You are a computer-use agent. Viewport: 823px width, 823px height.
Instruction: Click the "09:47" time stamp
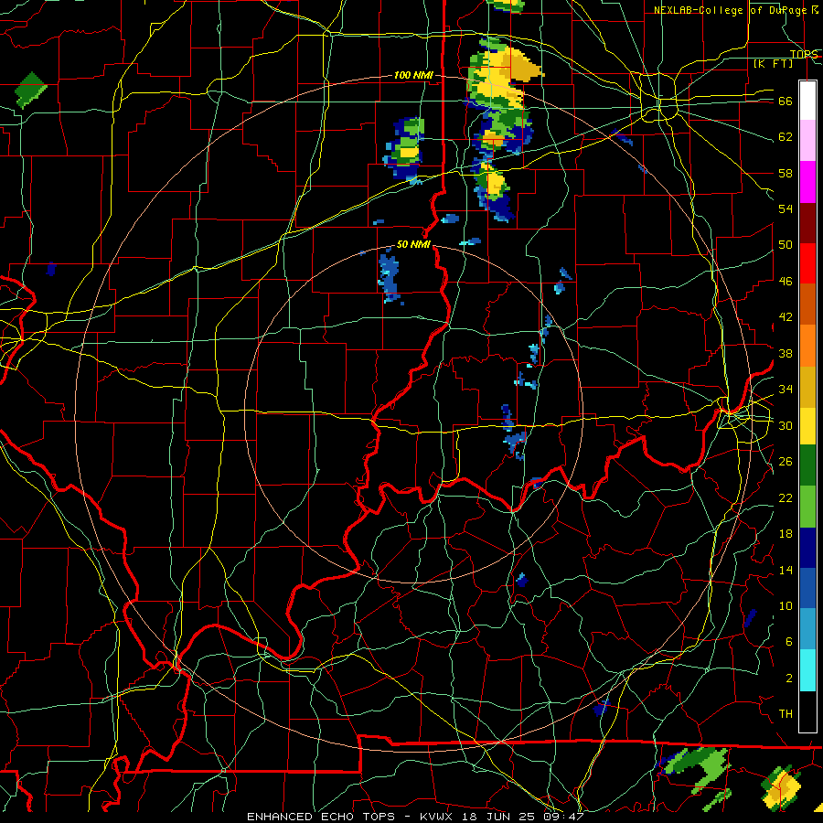point(565,817)
